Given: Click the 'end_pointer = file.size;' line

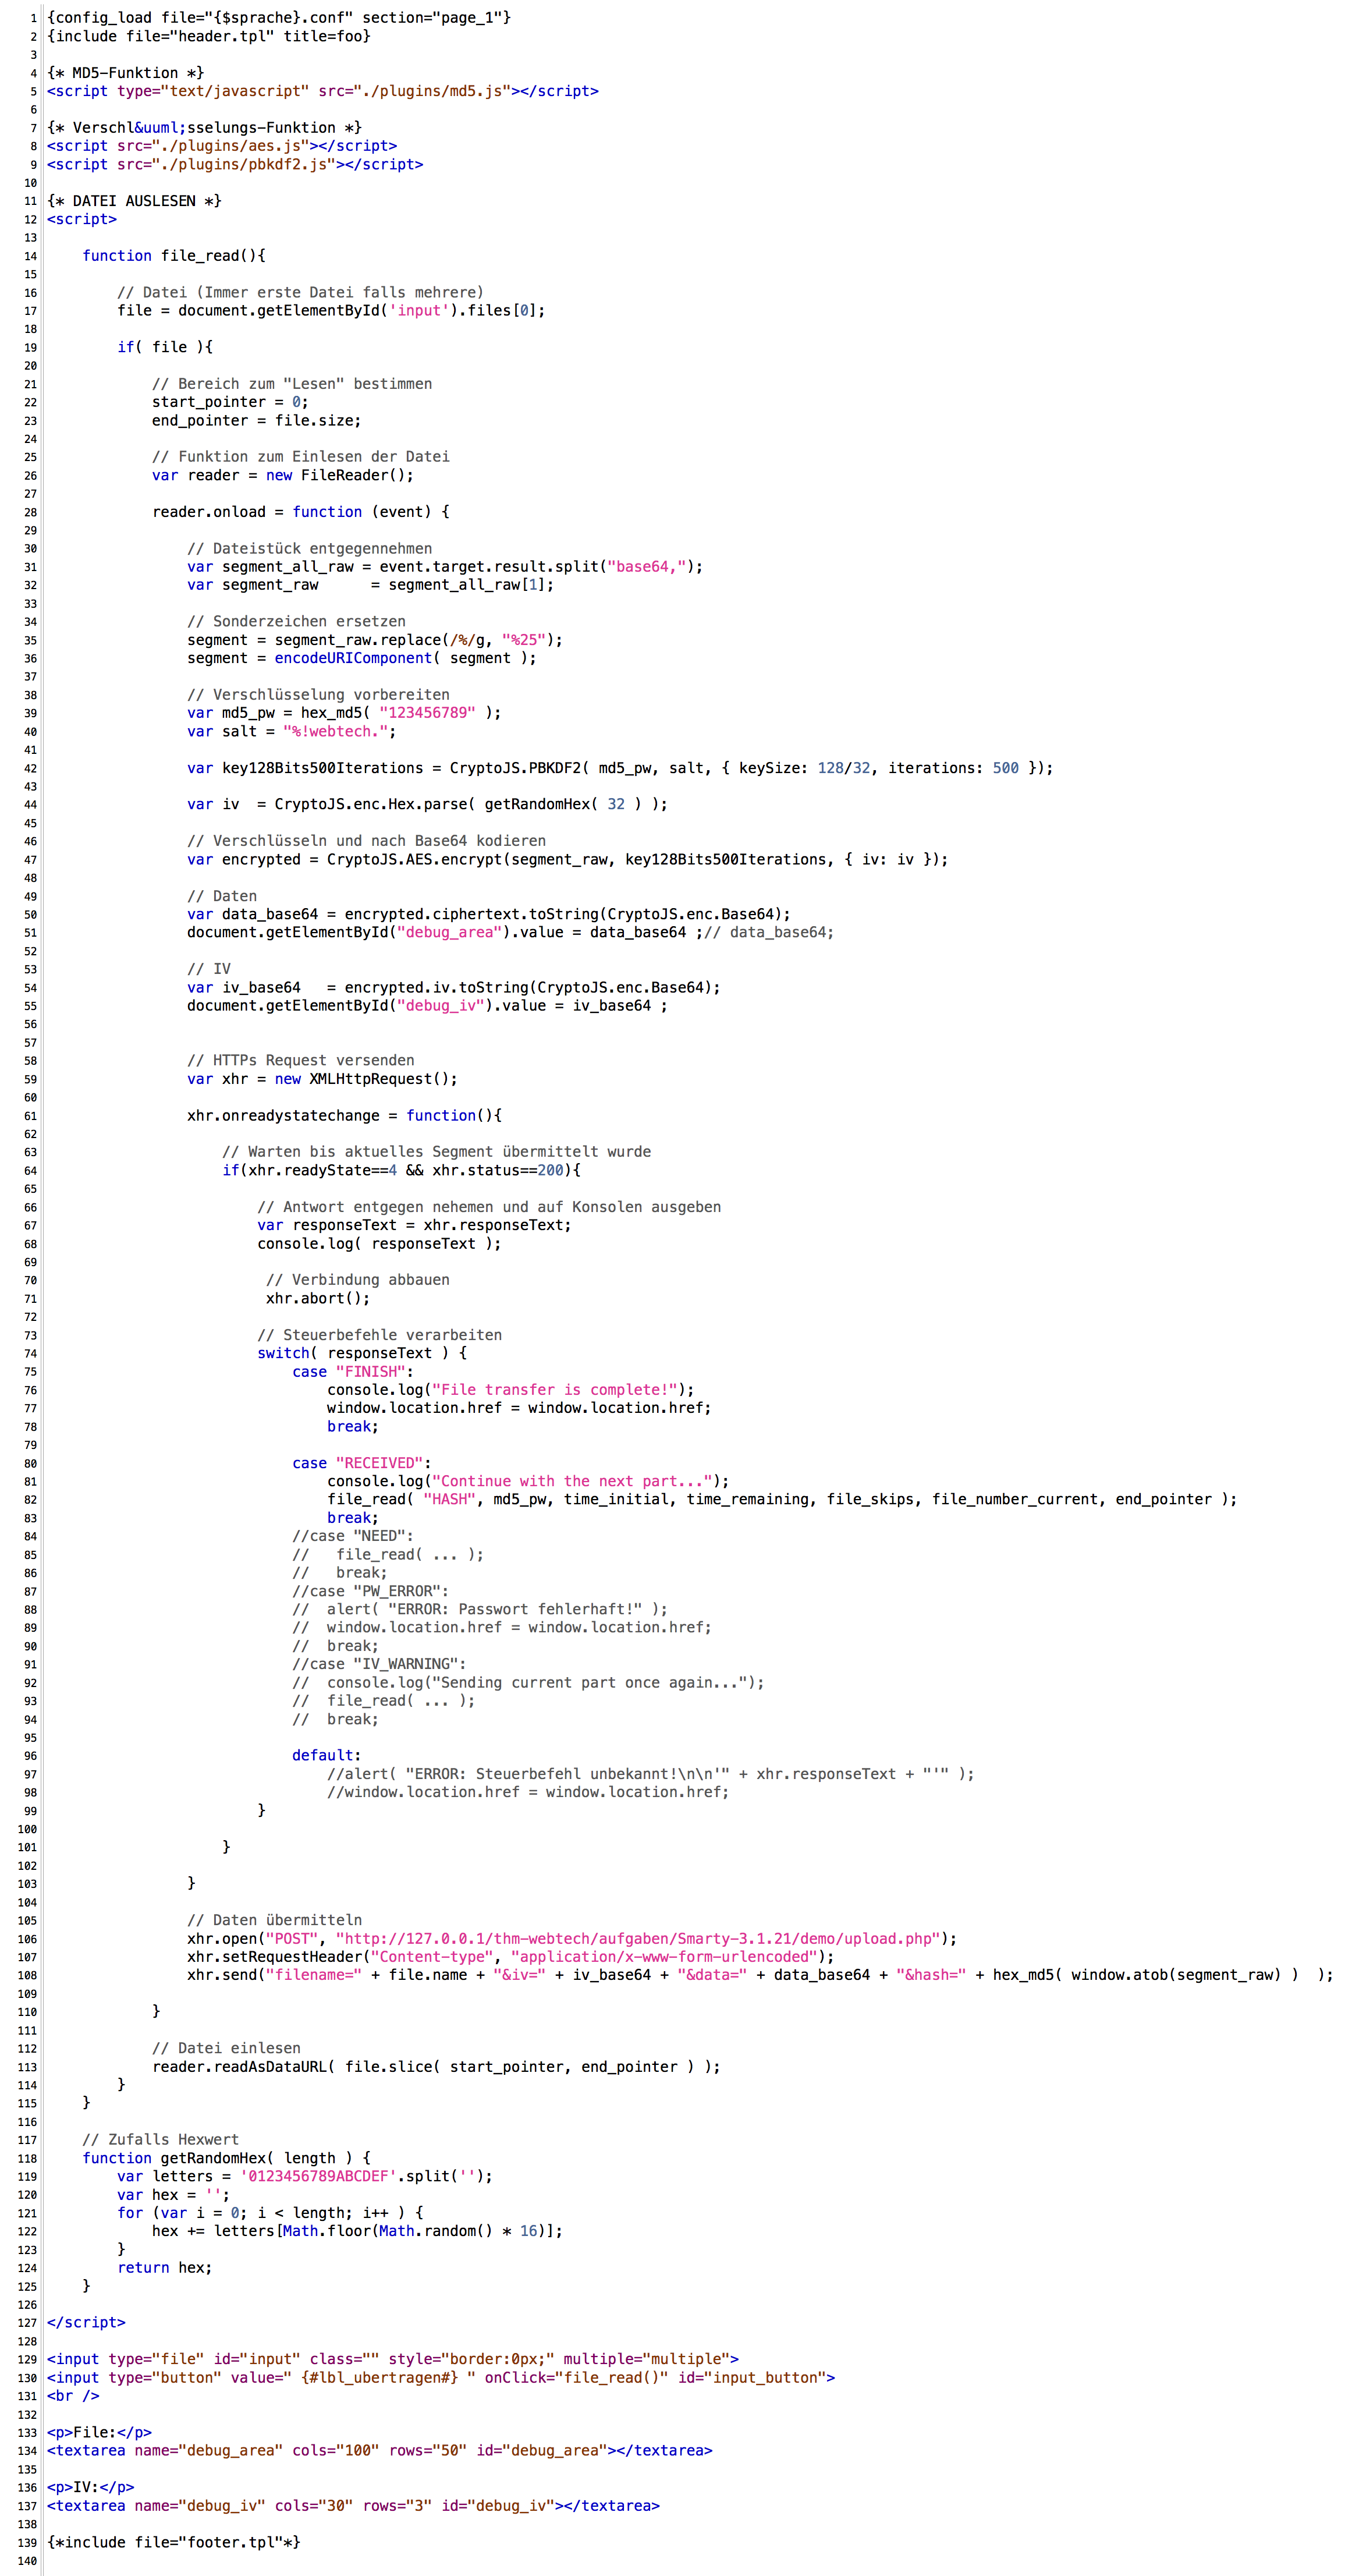Looking at the screenshot, I should (x=256, y=420).
